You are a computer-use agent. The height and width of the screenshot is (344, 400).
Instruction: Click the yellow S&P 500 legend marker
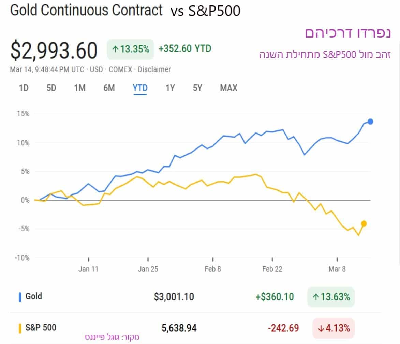(x=20, y=328)
